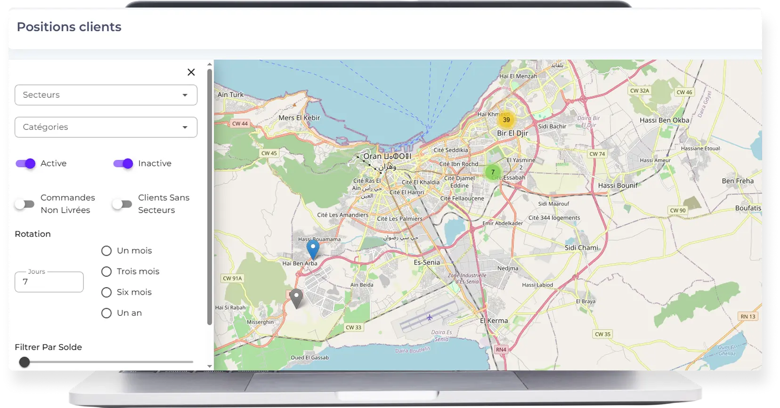Toggle the Active switch off

[x=25, y=163]
